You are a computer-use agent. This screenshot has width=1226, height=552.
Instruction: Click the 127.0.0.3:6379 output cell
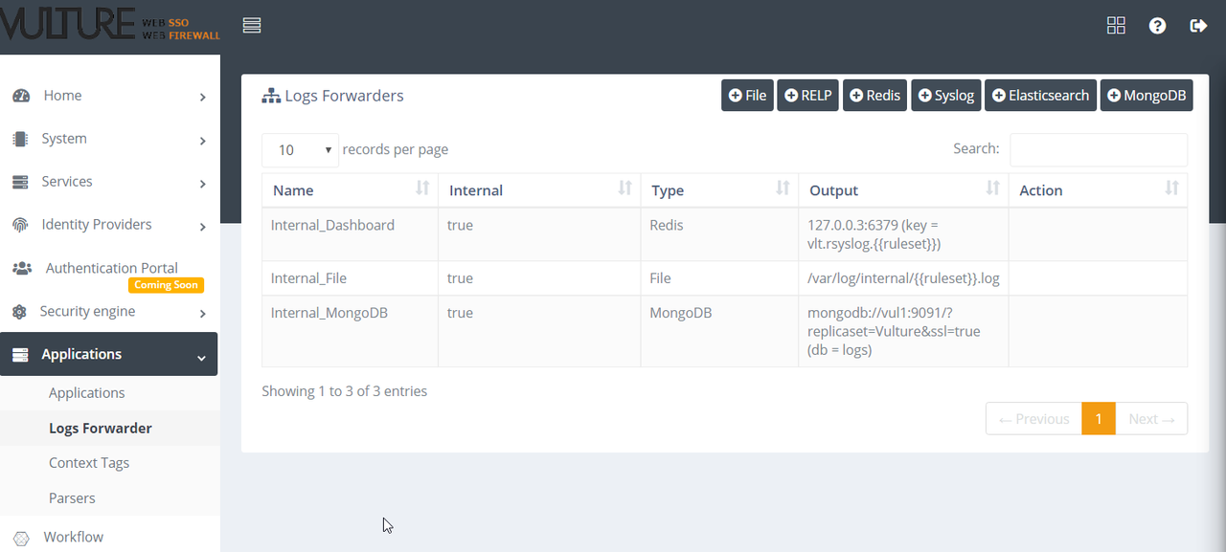903,234
